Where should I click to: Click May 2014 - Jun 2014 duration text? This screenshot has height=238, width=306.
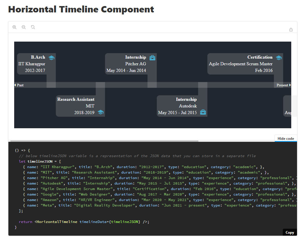point(126,70)
